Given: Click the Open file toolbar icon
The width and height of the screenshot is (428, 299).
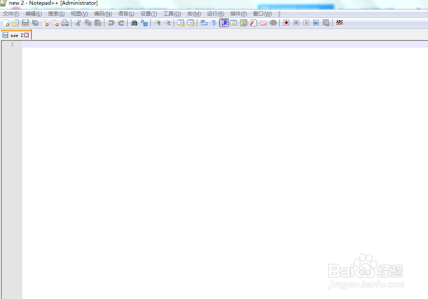Looking at the screenshot, I should coord(15,23).
